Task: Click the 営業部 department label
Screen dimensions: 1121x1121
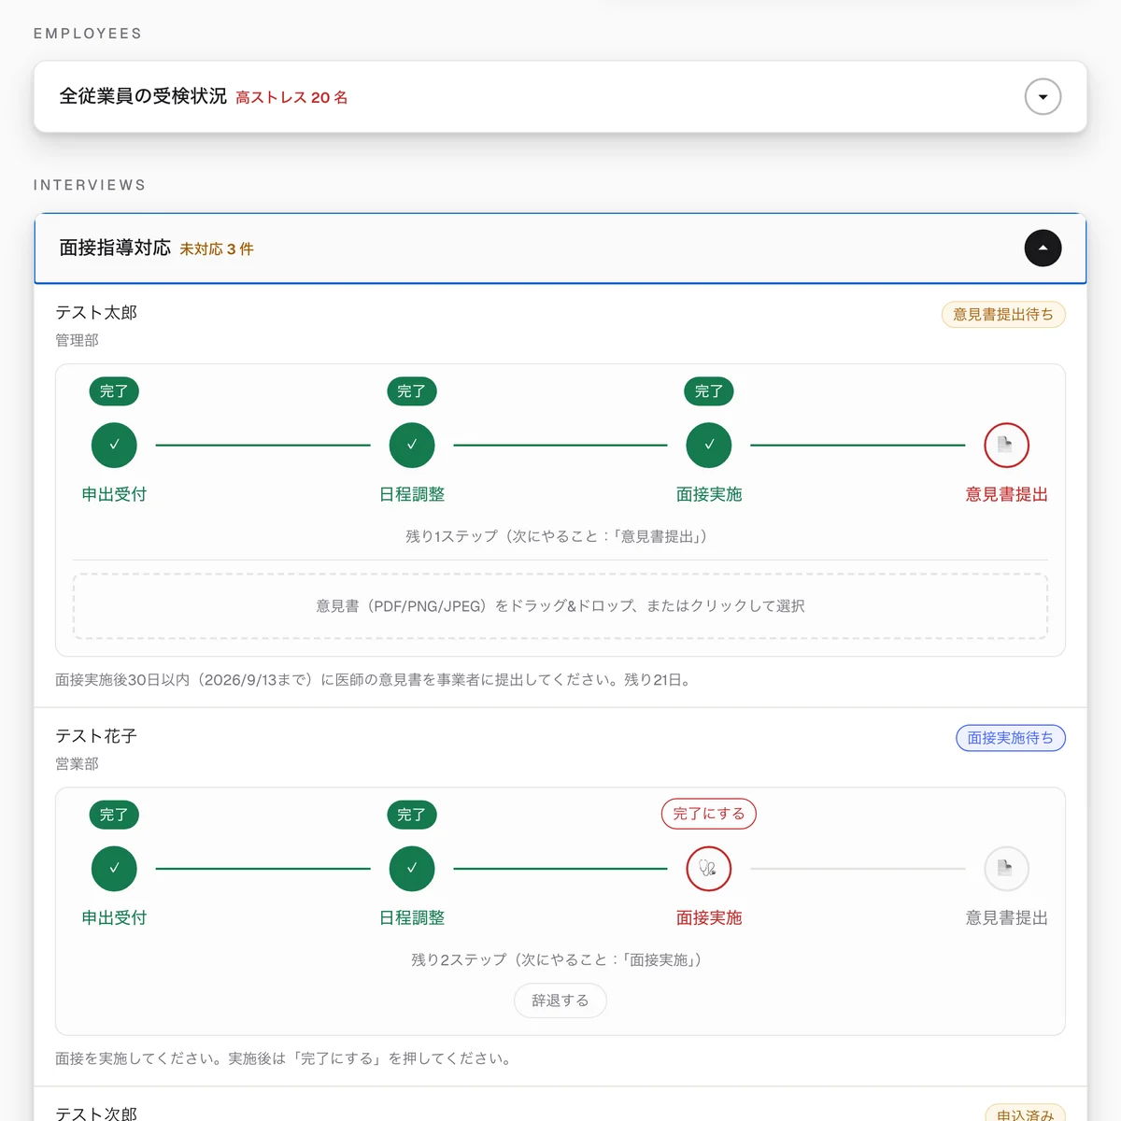Action: coord(77,764)
